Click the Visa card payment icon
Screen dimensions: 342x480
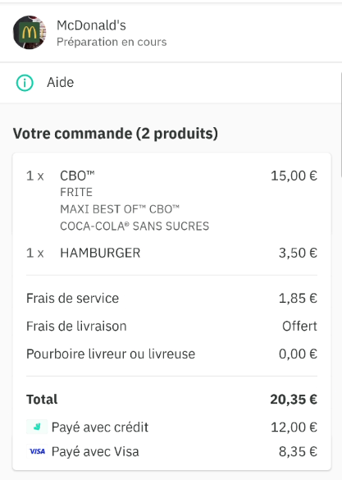(x=37, y=451)
